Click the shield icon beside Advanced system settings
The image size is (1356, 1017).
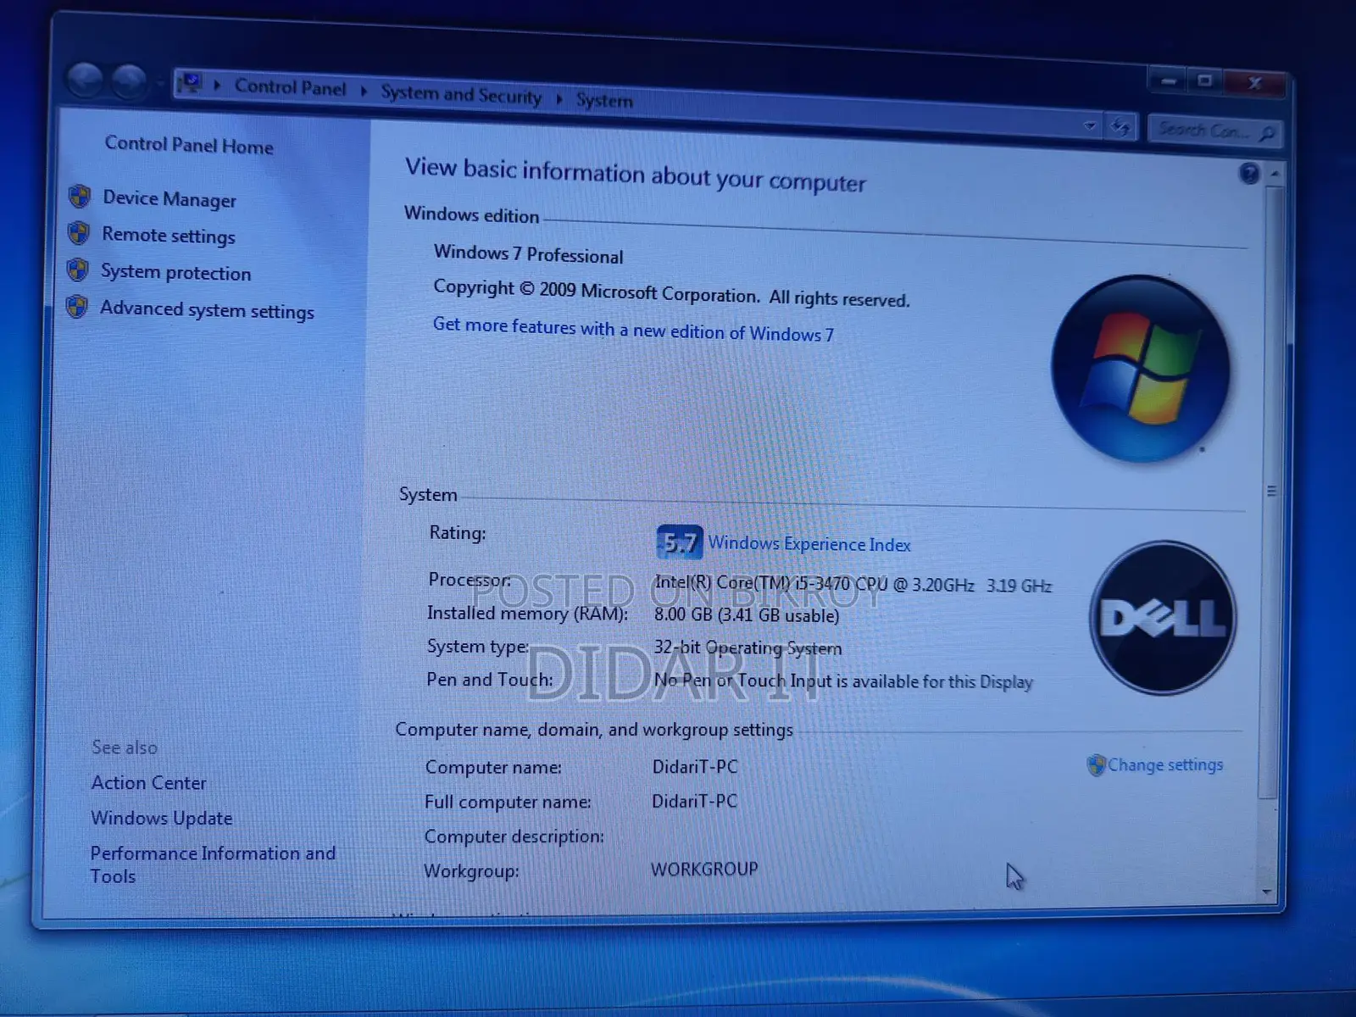click(x=77, y=307)
